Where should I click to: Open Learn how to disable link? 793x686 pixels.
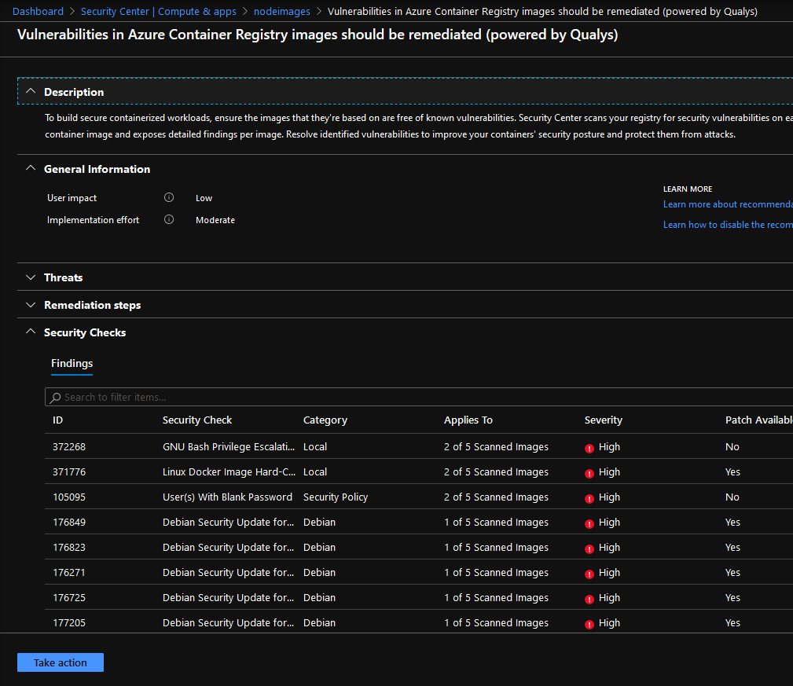[x=727, y=225]
